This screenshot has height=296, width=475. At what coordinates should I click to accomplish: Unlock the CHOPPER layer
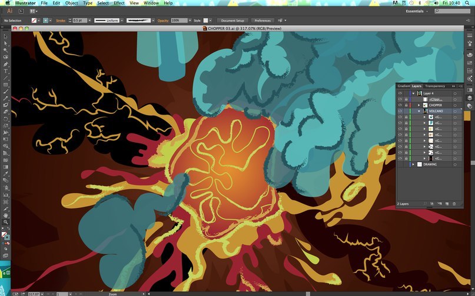point(406,105)
